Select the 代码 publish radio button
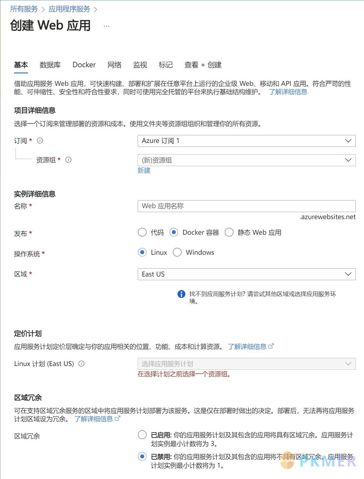364x479 pixels. (x=142, y=232)
